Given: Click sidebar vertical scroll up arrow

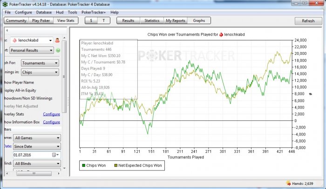Looking at the screenshot, I should 64,38.
